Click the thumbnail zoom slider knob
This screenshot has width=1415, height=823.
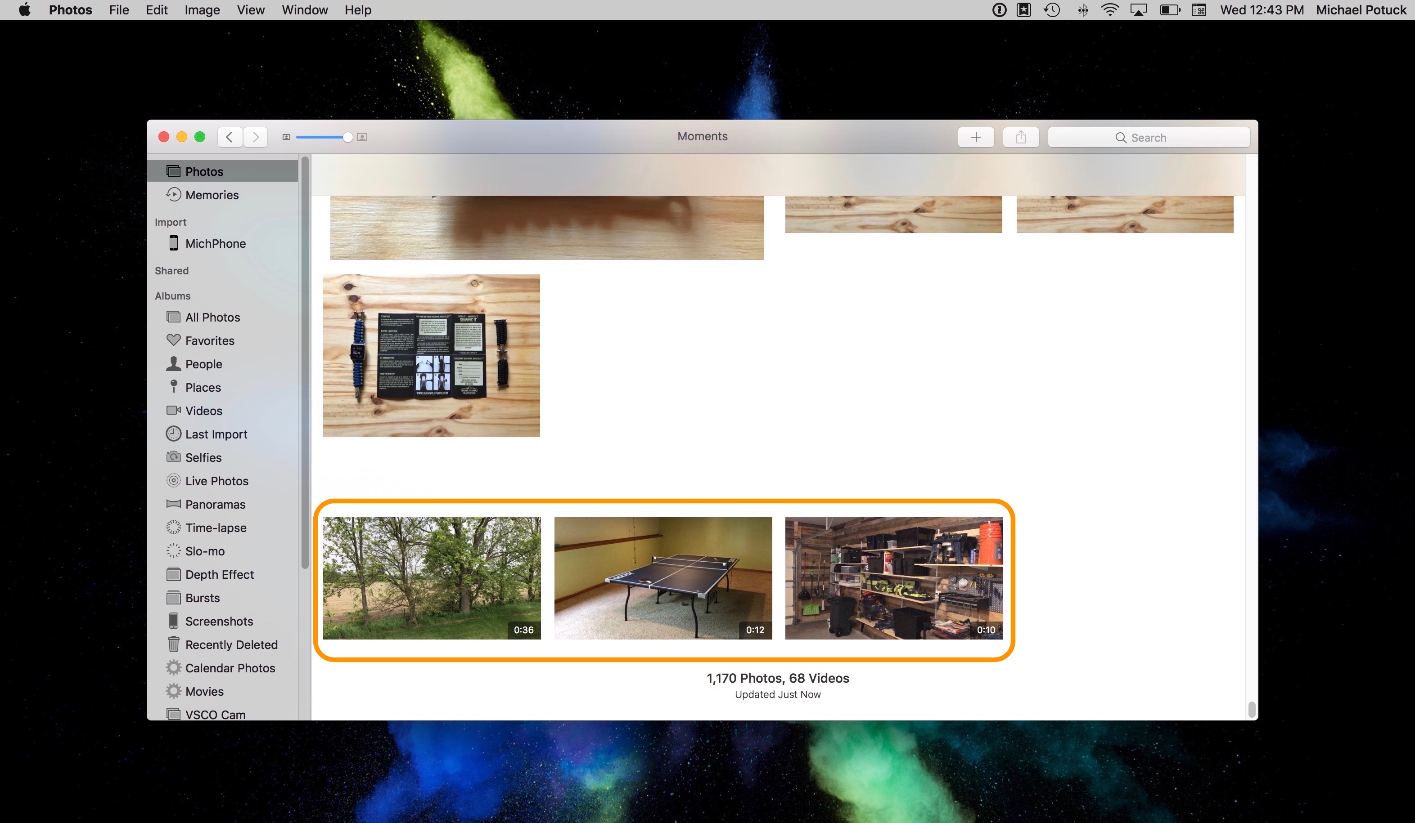coord(347,138)
